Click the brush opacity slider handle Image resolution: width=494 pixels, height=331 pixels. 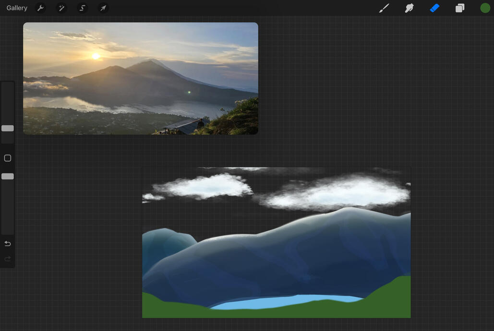click(x=8, y=177)
